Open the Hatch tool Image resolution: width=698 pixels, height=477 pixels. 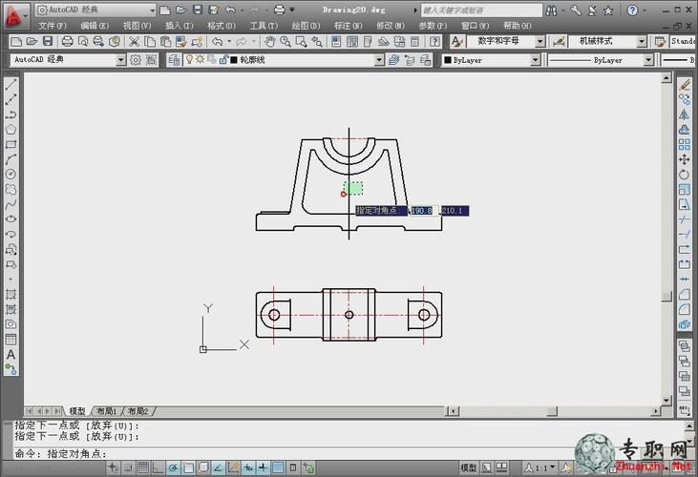pyautogui.click(x=11, y=294)
